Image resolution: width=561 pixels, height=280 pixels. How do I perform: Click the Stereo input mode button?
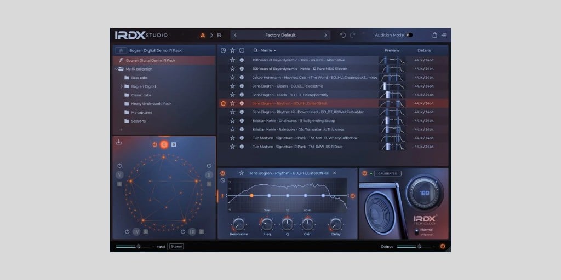coord(176,246)
